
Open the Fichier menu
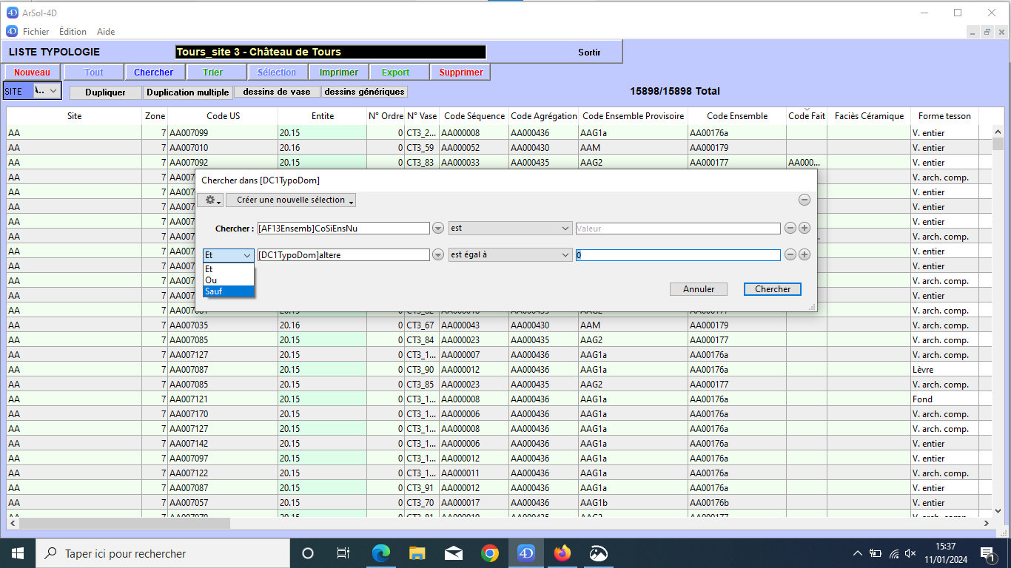pyautogui.click(x=36, y=32)
